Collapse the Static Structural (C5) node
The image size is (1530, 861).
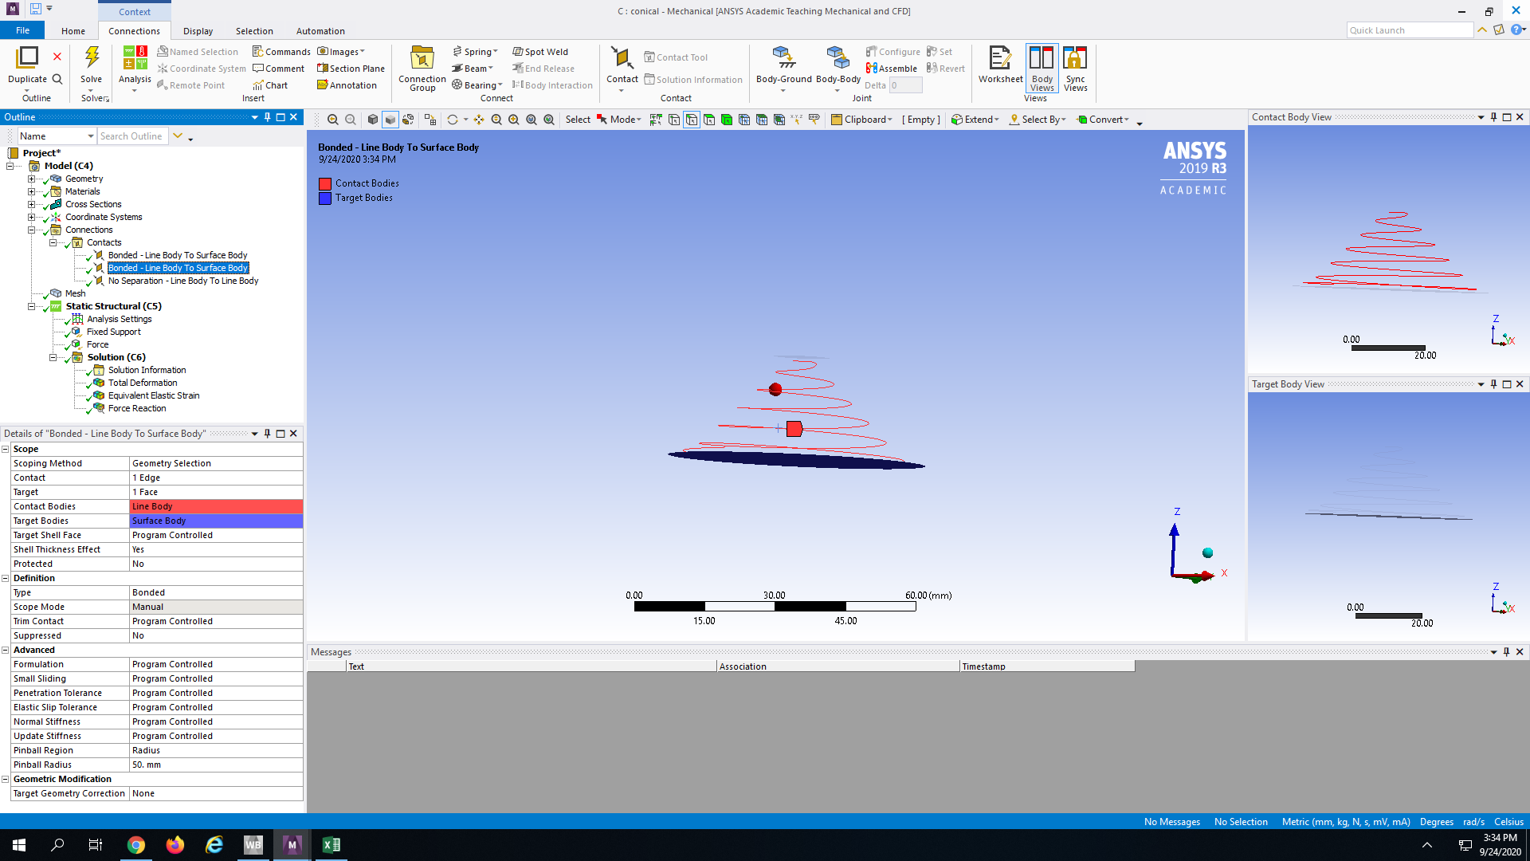point(31,306)
